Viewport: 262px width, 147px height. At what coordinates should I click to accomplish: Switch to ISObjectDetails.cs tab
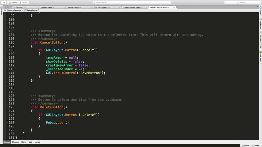tap(74, 7)
